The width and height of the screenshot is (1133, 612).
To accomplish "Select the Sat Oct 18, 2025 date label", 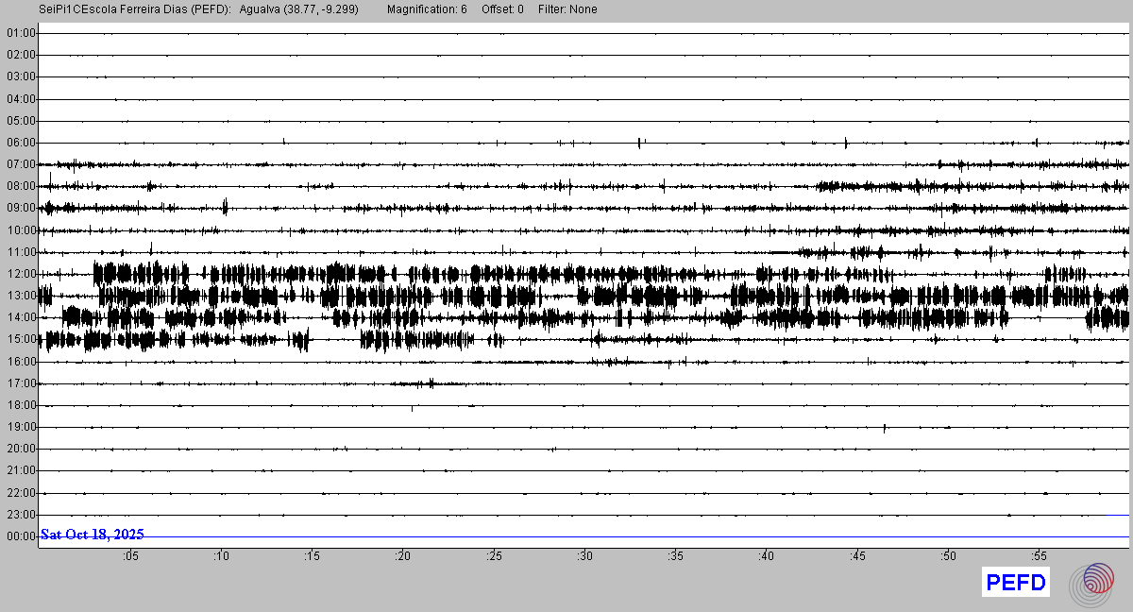I will click(93, 535).
